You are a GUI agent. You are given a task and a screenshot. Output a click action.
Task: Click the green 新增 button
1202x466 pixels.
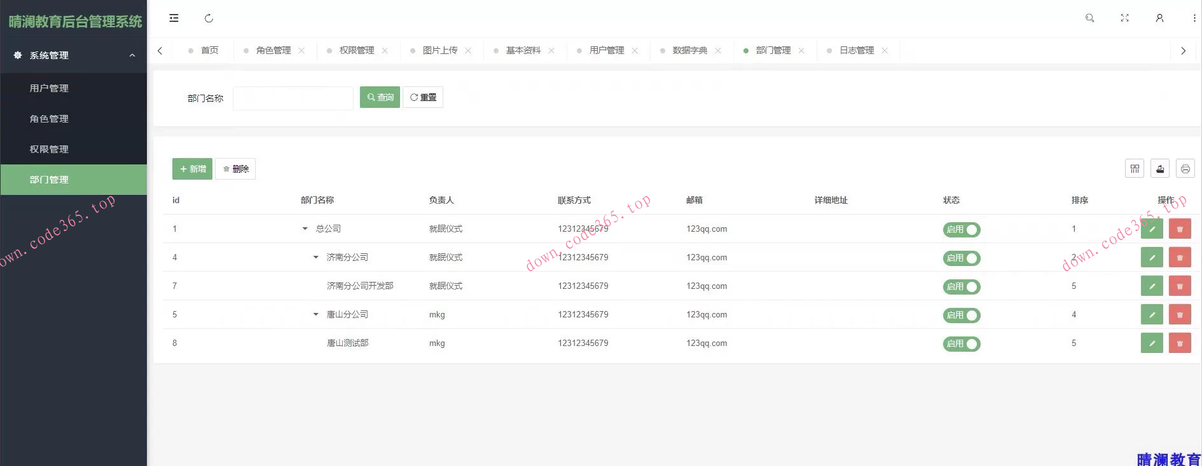click(x=192, y=169)
